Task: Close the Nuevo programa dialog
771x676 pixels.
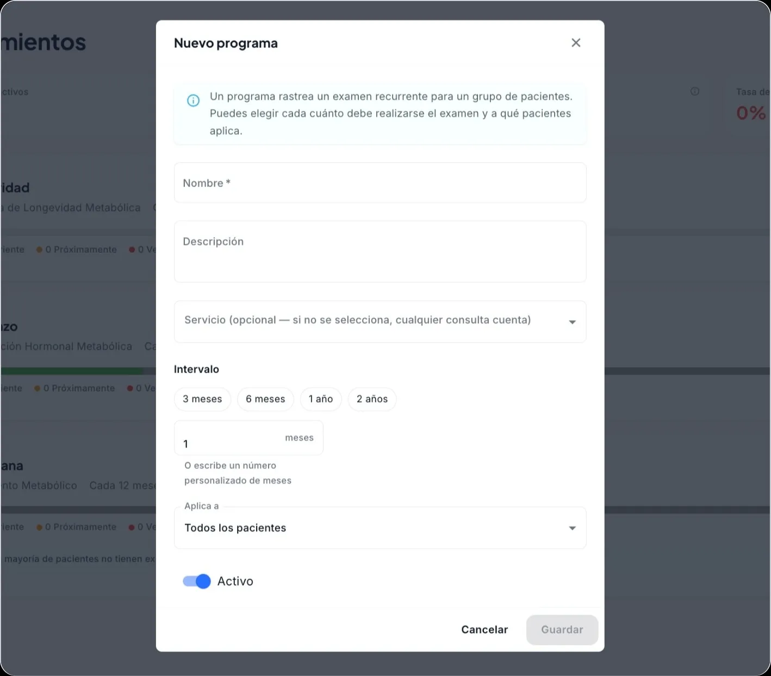Action: 576,42
